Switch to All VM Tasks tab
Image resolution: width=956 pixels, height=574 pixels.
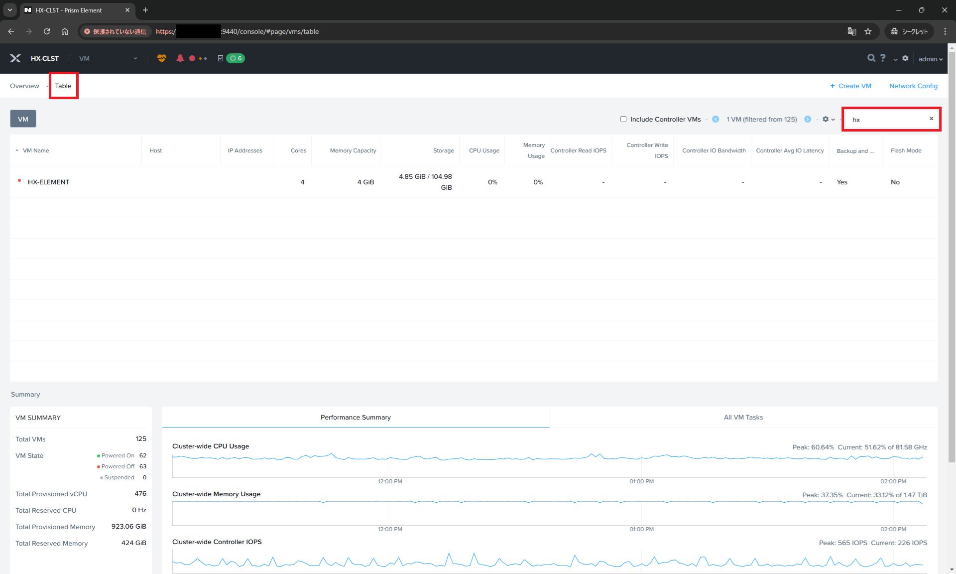point(743,417)
